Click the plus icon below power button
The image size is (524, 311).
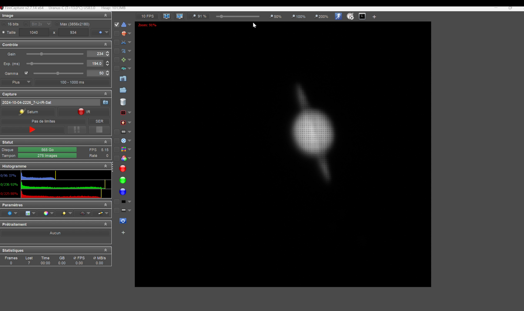pos(123,232)
